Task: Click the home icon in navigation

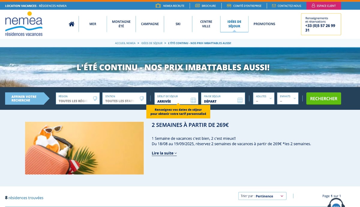Action: pyautogui.click(x=71, y=24)
